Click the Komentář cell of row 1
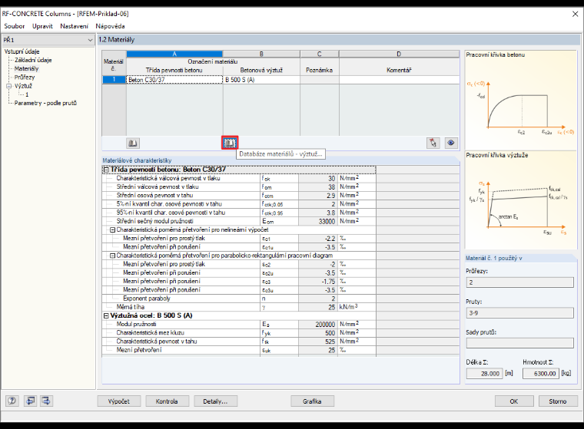584x429 pixels. click(x=399, y=80)
